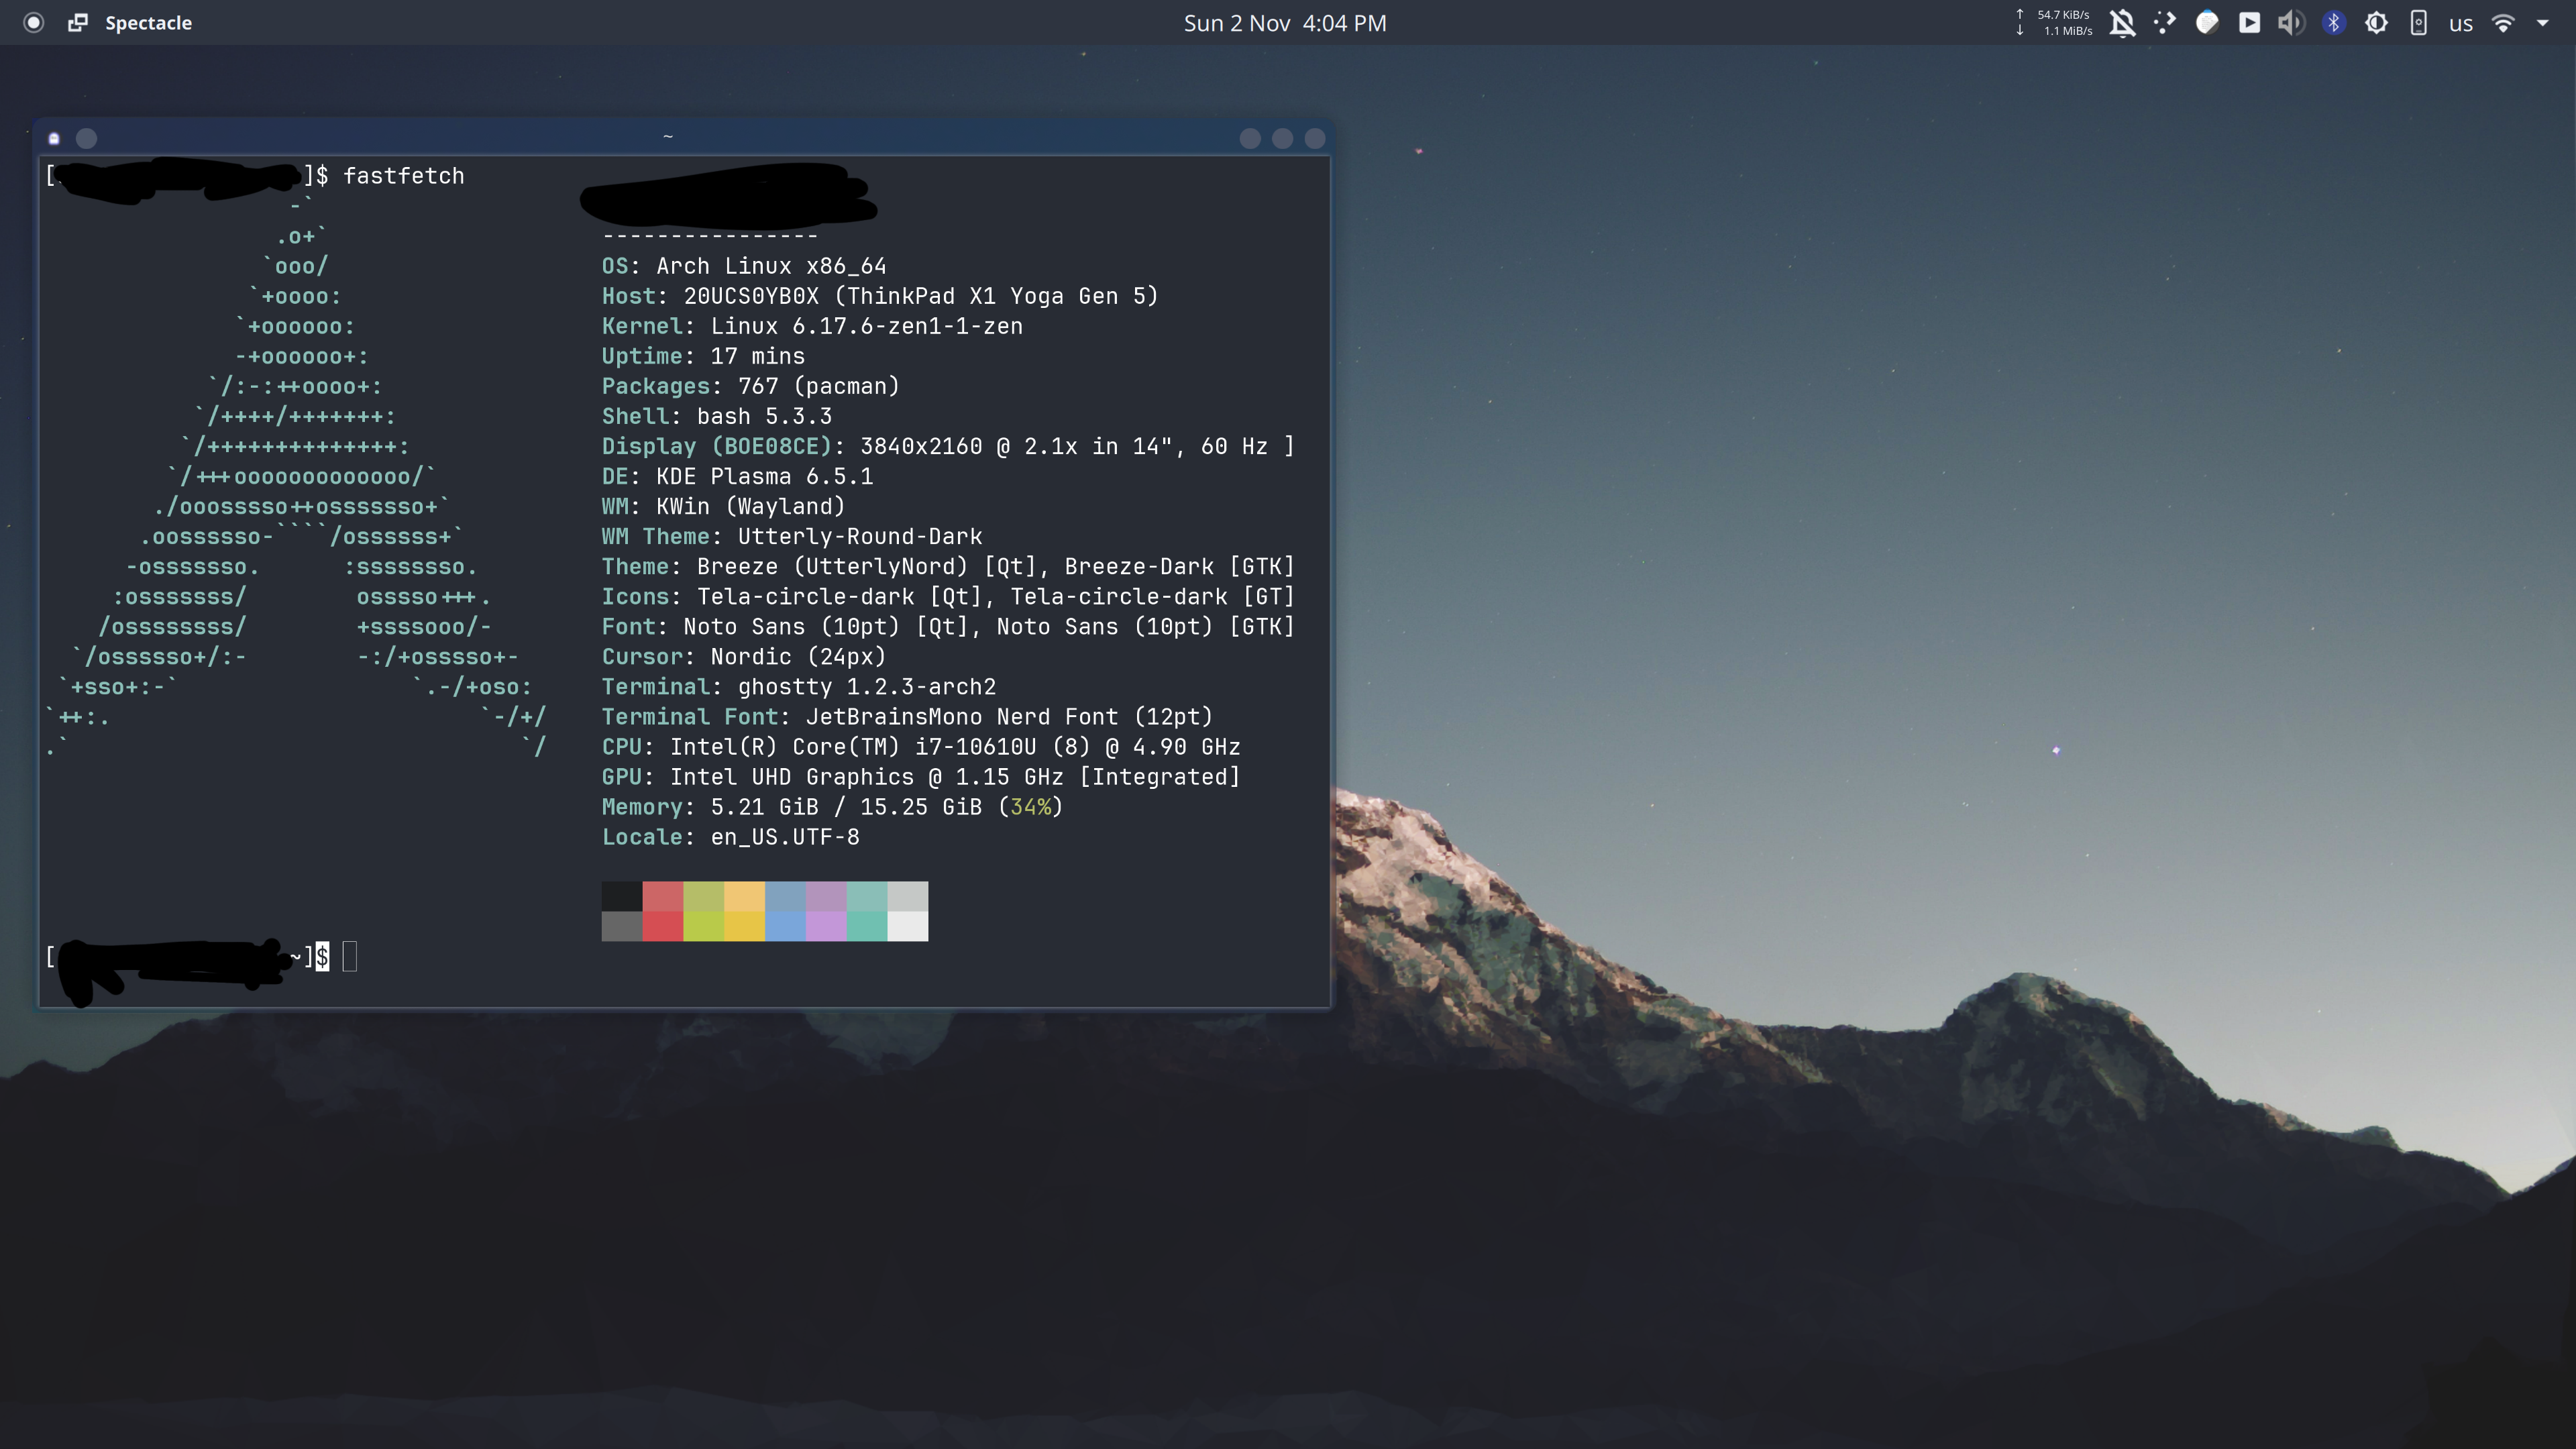The height and width of the screenshot is (1449, 2576).
Task: Open brightness and color tray icon
Action: pos(2376,22)
